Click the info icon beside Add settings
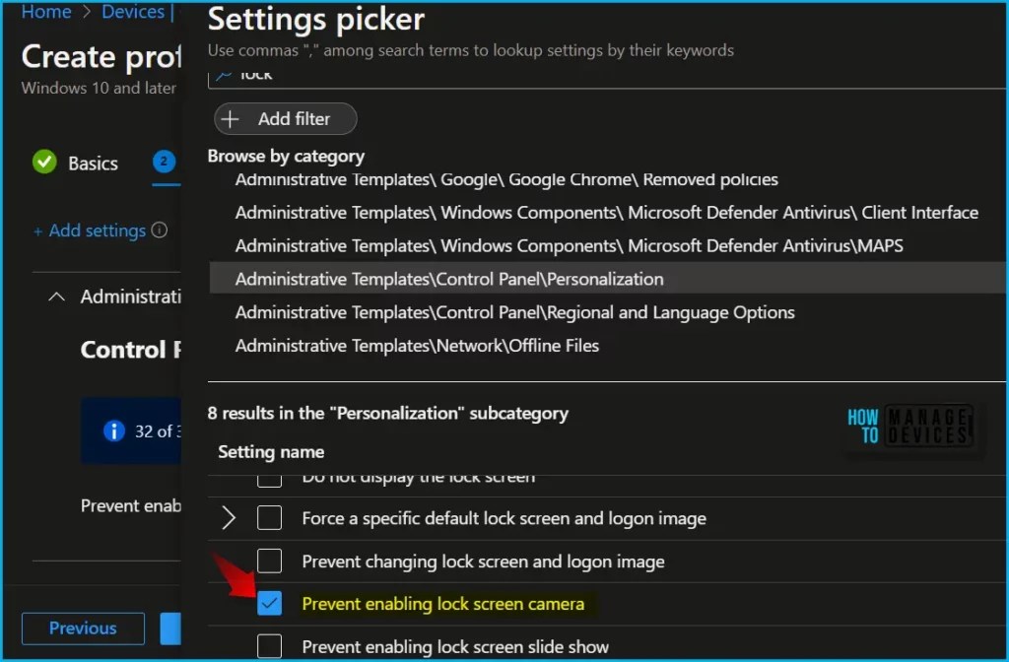Viewport: 1009px width, 662px height. pyautogui.click(x=160, y=230)
